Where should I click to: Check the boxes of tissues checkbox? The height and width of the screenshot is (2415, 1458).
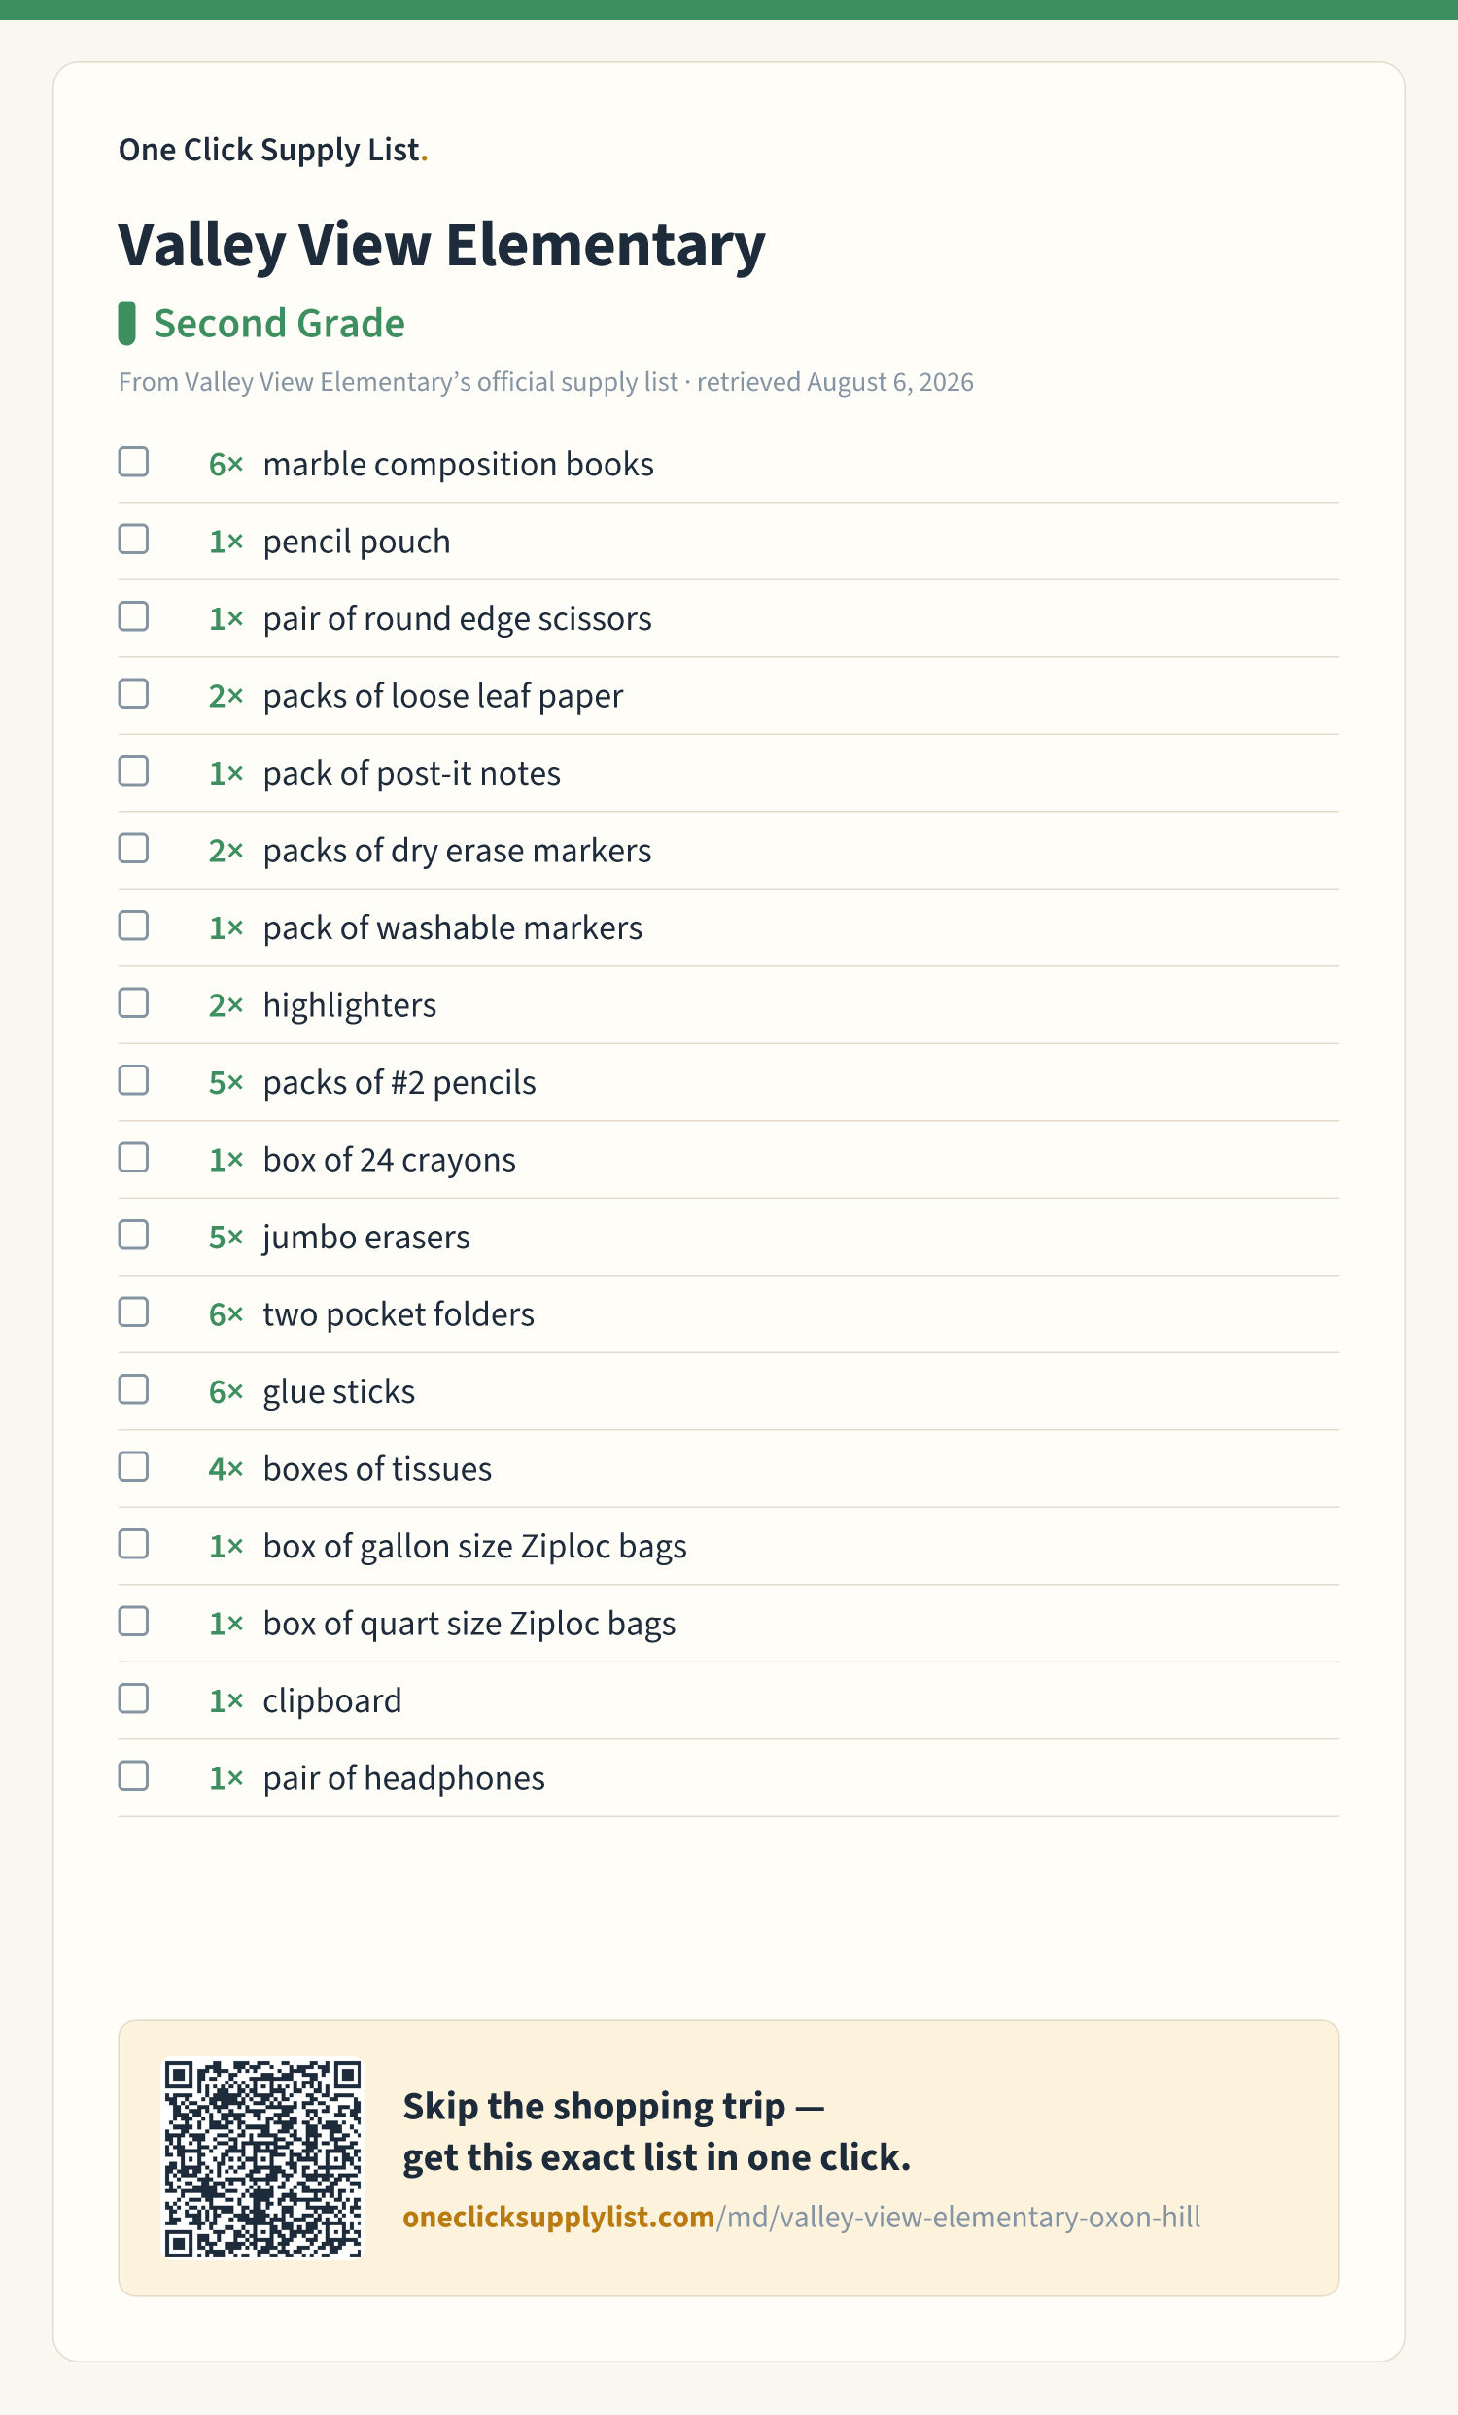(x=133, y=1467)
